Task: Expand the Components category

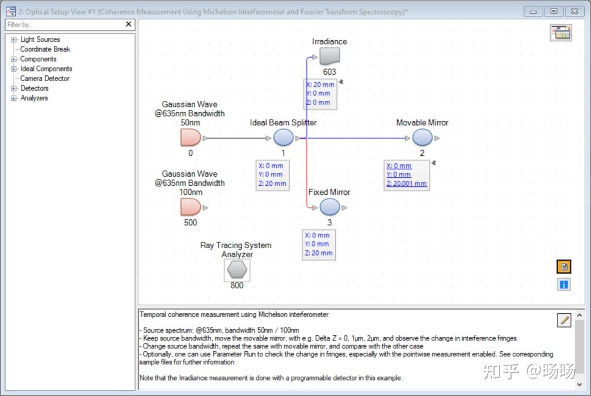Action: pos(12,59)
